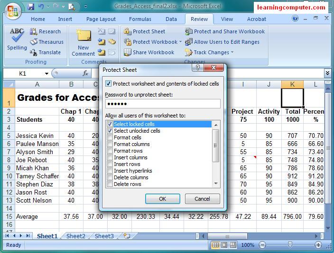
Task: Expand the Track Changes dropdown
Action: (x=232, y=52)
